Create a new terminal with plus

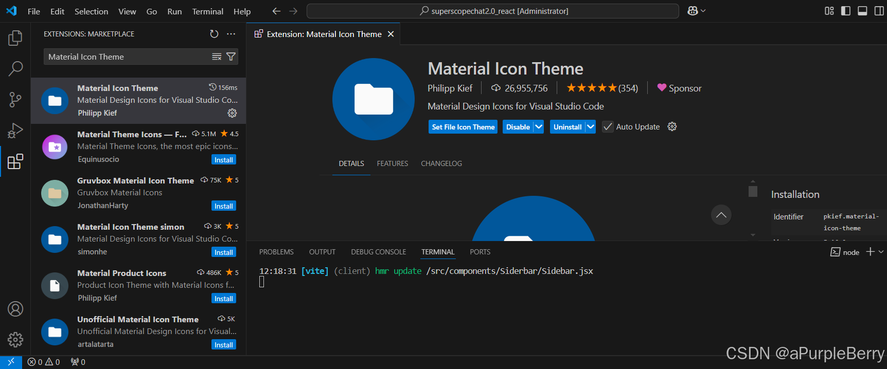point(870,251)
